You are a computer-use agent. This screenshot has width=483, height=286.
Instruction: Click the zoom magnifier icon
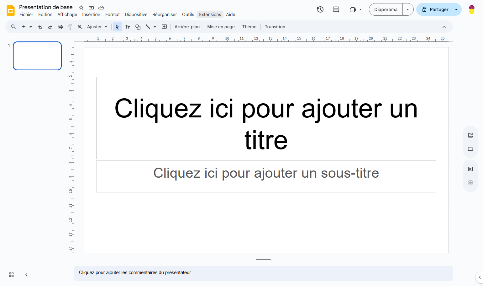(x=80, y=27)
